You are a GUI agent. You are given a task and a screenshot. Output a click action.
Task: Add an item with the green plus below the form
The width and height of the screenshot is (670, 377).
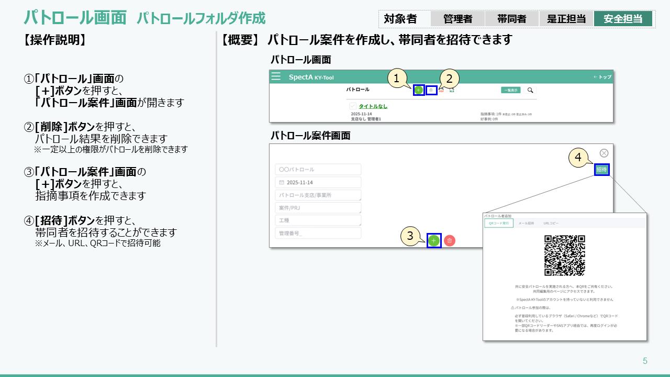click(433, 240)
